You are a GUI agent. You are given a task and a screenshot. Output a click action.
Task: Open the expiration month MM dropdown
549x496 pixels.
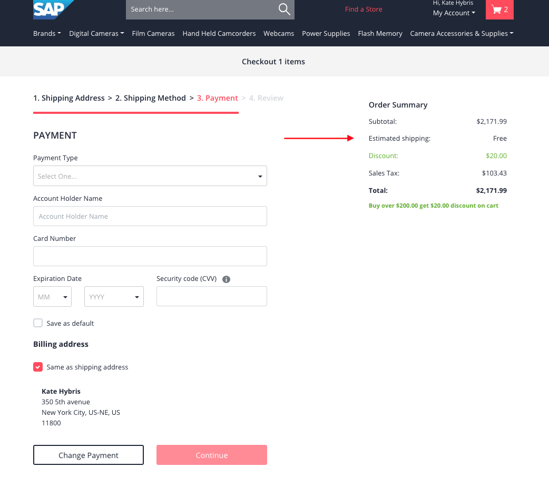(x=53, y=297)
